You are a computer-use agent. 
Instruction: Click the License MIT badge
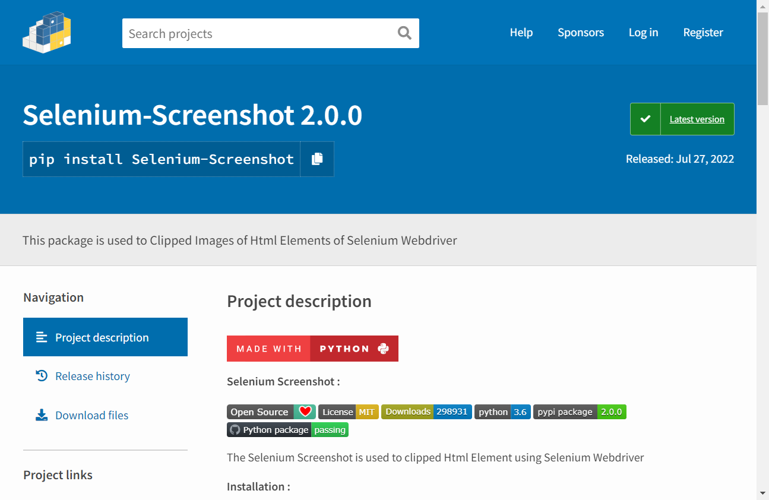click(349, 412)
